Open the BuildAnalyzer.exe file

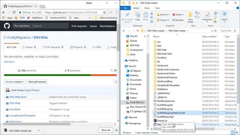tap(166, 101)
